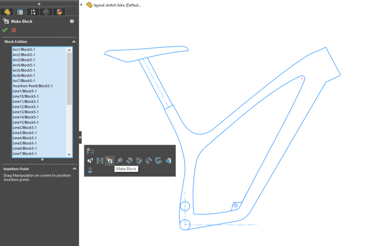Select the upward arrow Exit Sketch icon
Viewport: 367px width, 246px height.
[x=90, y=170]
